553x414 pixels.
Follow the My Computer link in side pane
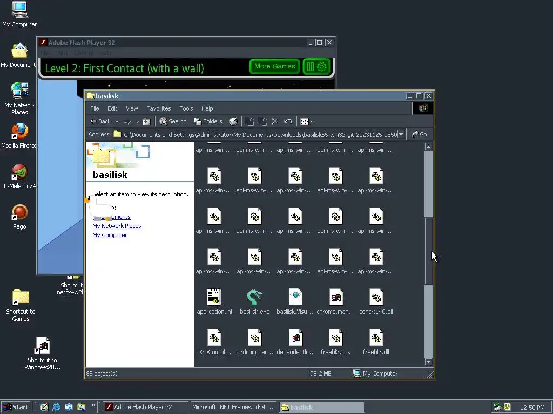110,235
